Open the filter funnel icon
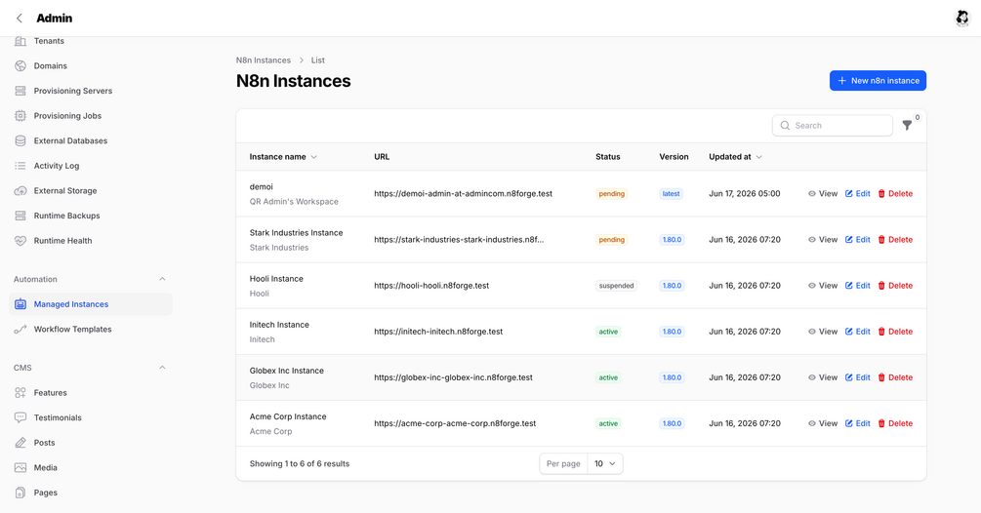This screenshot has width=981, height=513. pyautogui.click(x=907, y=126)
